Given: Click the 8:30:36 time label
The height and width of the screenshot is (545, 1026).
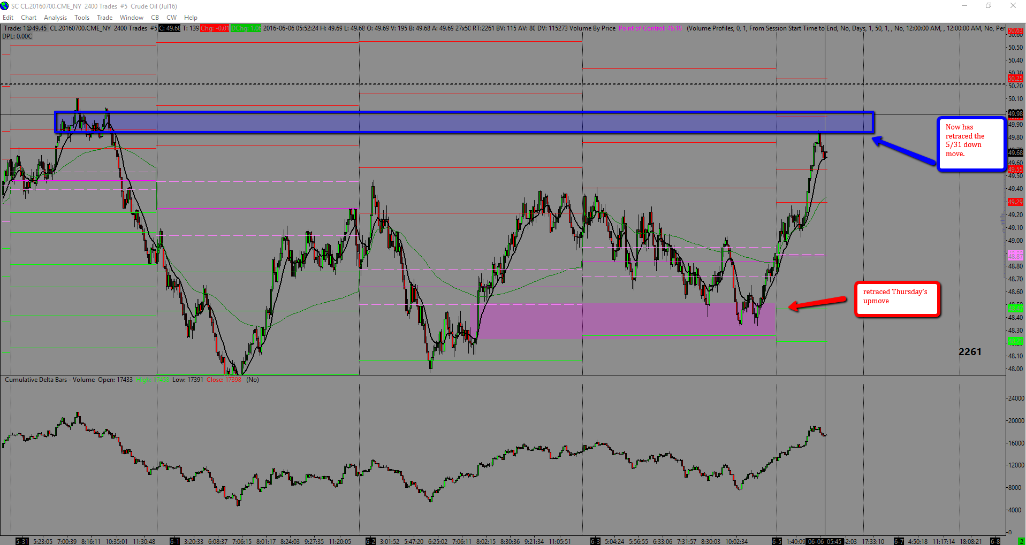Looking at the screenshot, I should [510, 541].
